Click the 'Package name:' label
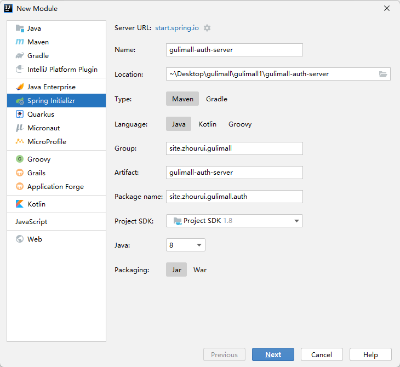This screenshot has width=400, height=367. 139,197
